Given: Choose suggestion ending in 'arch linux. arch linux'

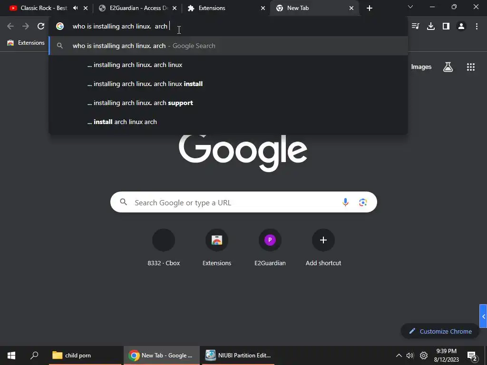Looking at the screenshot, I should (x=228, y=65).
